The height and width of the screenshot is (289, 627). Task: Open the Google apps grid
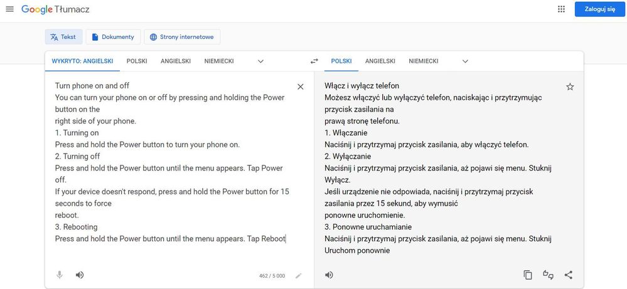click(x=560, y=9)
